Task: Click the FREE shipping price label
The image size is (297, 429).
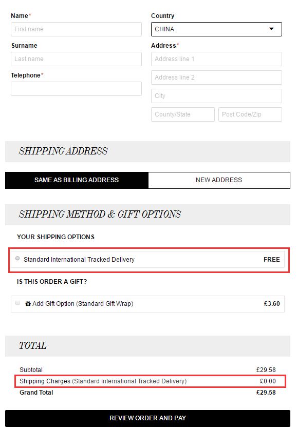Action: pyautogui.click(x=271, y=259)
